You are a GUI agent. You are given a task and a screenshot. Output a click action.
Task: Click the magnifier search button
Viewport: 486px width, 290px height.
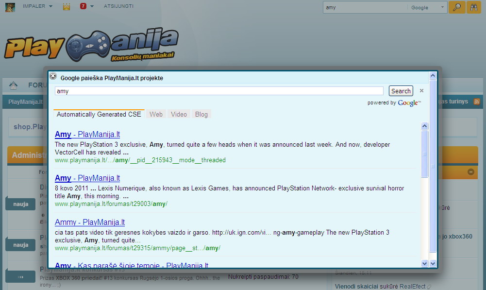pos(457,7)
